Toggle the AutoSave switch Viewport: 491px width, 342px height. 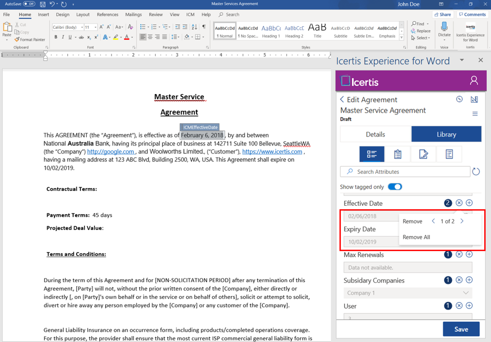click(29, 4)
